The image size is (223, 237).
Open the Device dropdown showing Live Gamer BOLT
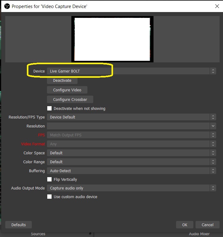click(132, 71)
